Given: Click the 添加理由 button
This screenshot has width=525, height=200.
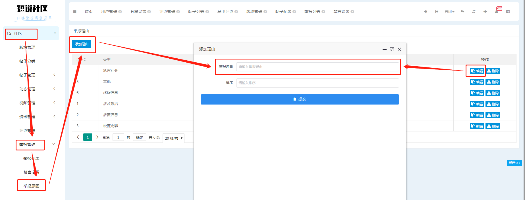Looking at the screenshot, I should [x=82, y=44].
